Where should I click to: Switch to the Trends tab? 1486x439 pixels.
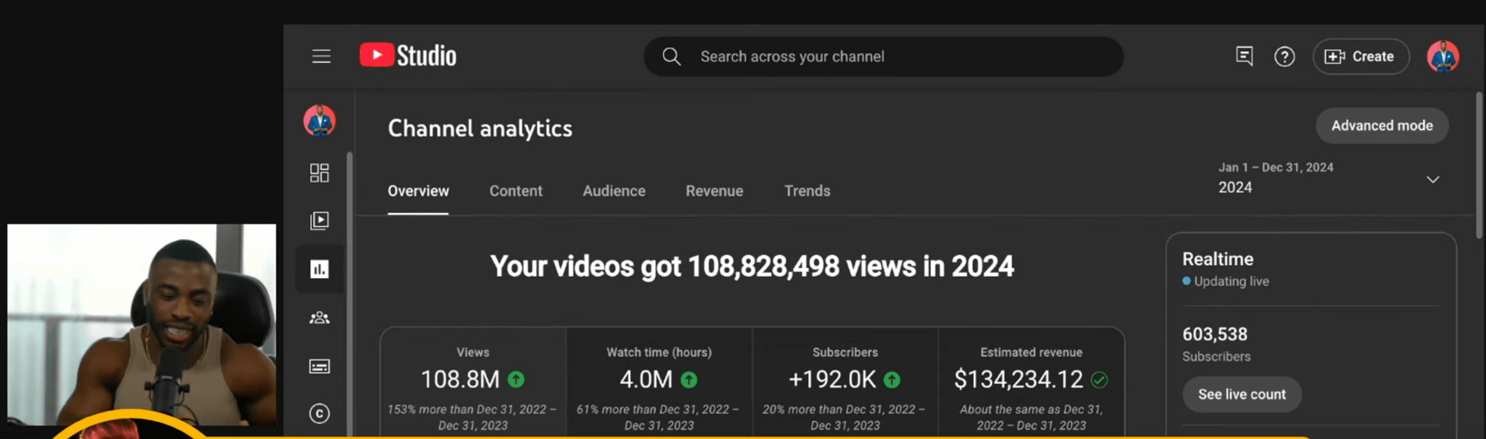pyautogui.click(x=807, y=191)
